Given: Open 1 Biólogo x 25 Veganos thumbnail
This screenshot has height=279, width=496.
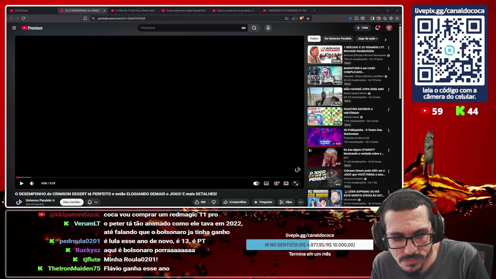Looking at the screenshot, I should (325, 55).
